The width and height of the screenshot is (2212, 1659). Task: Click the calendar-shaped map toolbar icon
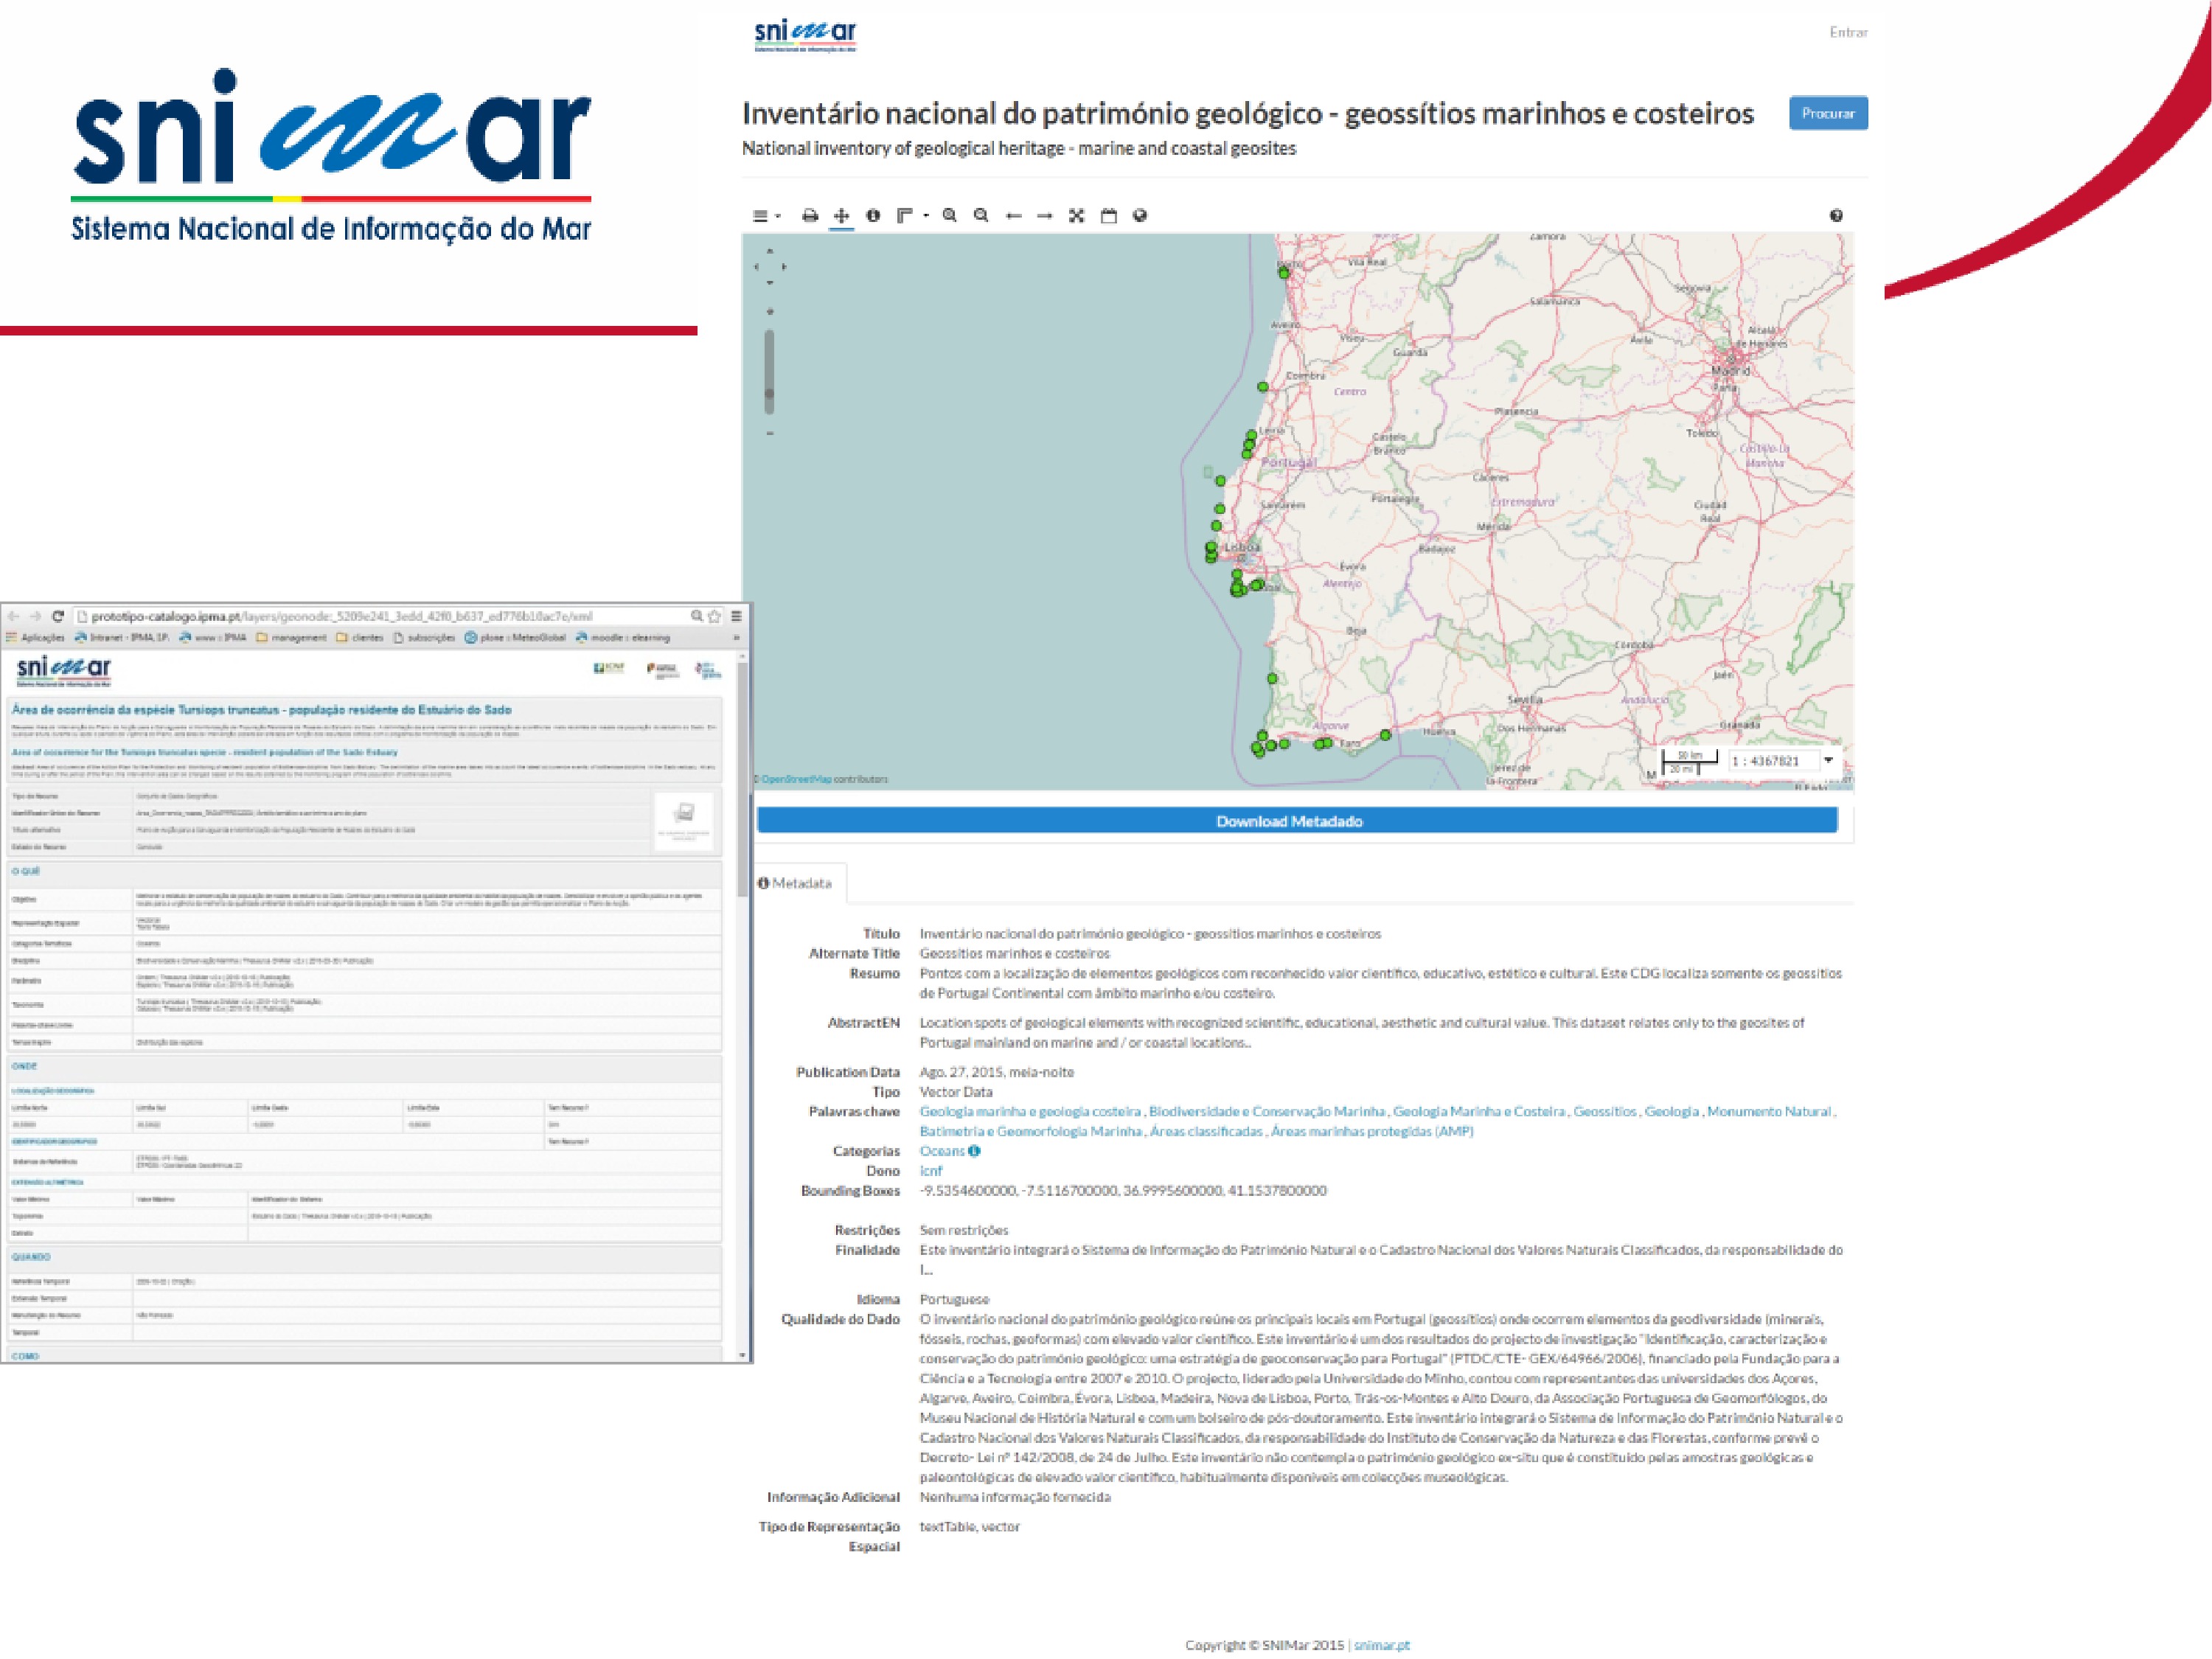tap(1109, 215)
